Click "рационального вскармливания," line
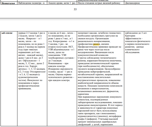This screenshot has height=127, width=152. click(x=94, y=41)
